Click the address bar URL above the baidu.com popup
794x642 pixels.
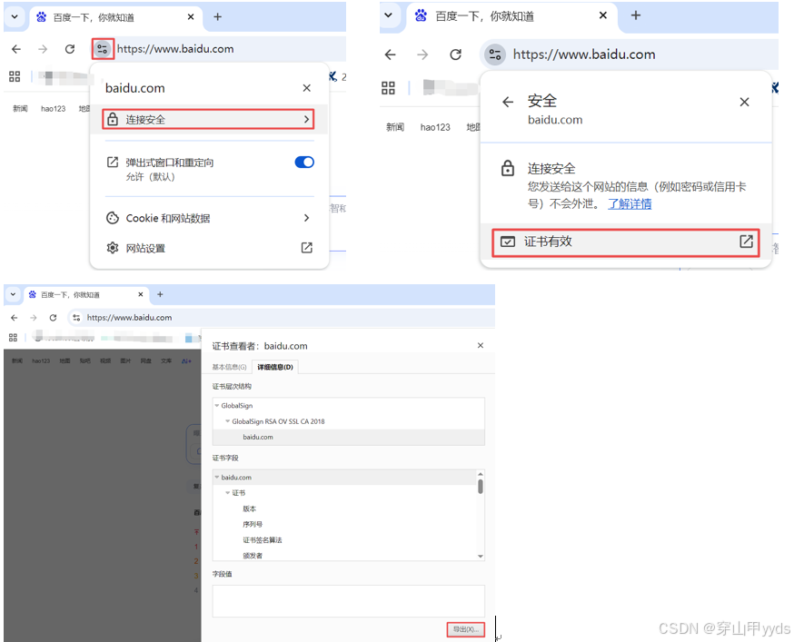(175, 49)
